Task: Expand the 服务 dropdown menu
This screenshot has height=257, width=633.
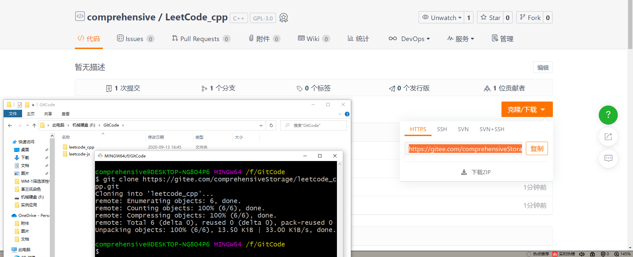Action: [x=461, y=39]
